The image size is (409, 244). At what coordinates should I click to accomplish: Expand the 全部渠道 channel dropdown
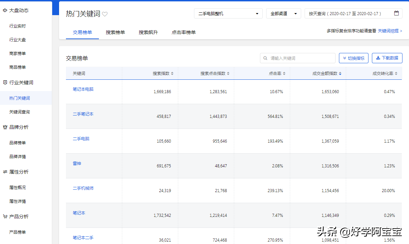click(283, 13)
